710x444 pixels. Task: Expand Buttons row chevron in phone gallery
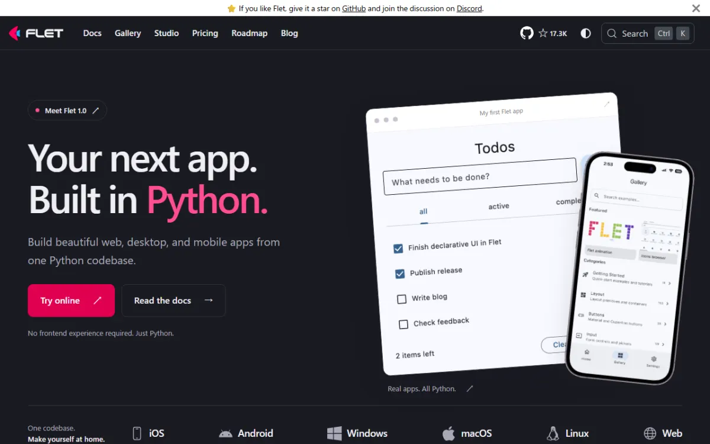pyautogui.click(x=666, y=324)
